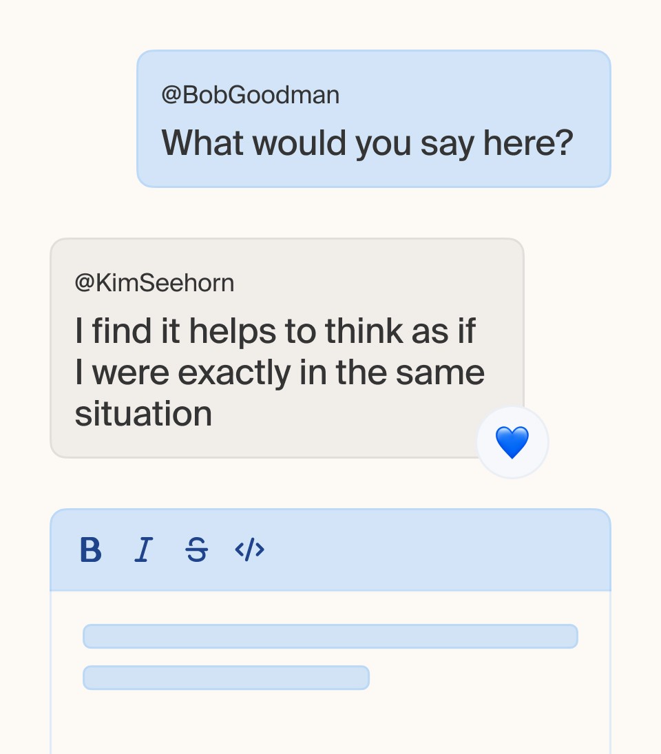Click second shorter placeholder line in editor

(226, 678)
